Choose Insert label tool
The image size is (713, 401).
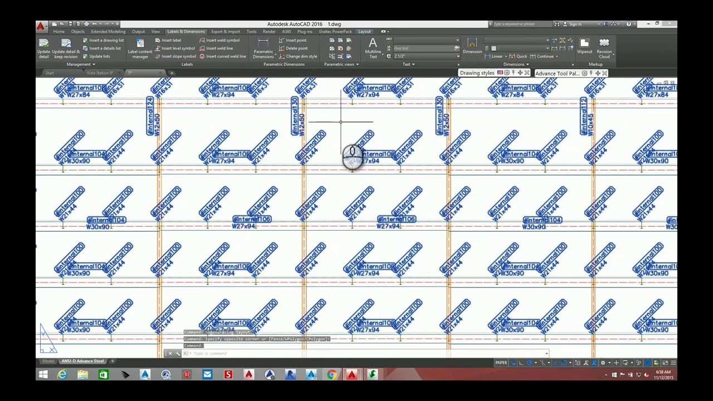click(168, 40)
